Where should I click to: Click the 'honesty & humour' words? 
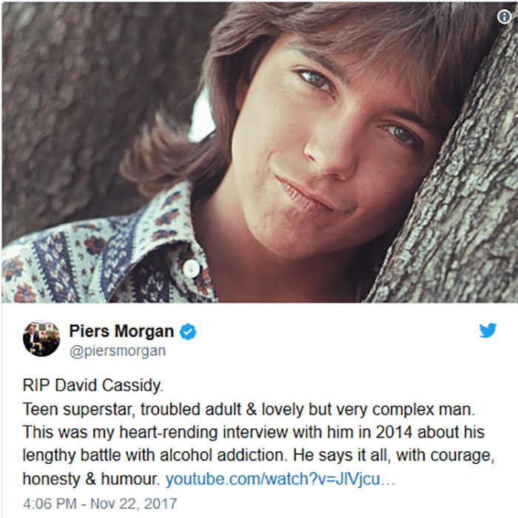(x=91, y=479)
